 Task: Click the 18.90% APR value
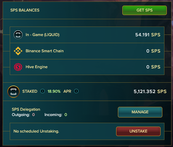tap(54, 91)
